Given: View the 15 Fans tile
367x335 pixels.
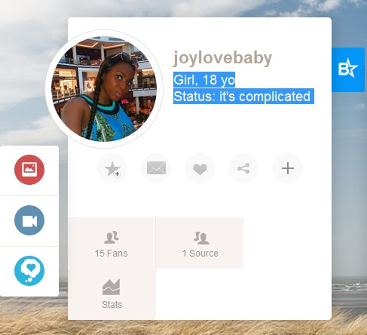Looking at the screenshot, I should (x=112, y=243).
